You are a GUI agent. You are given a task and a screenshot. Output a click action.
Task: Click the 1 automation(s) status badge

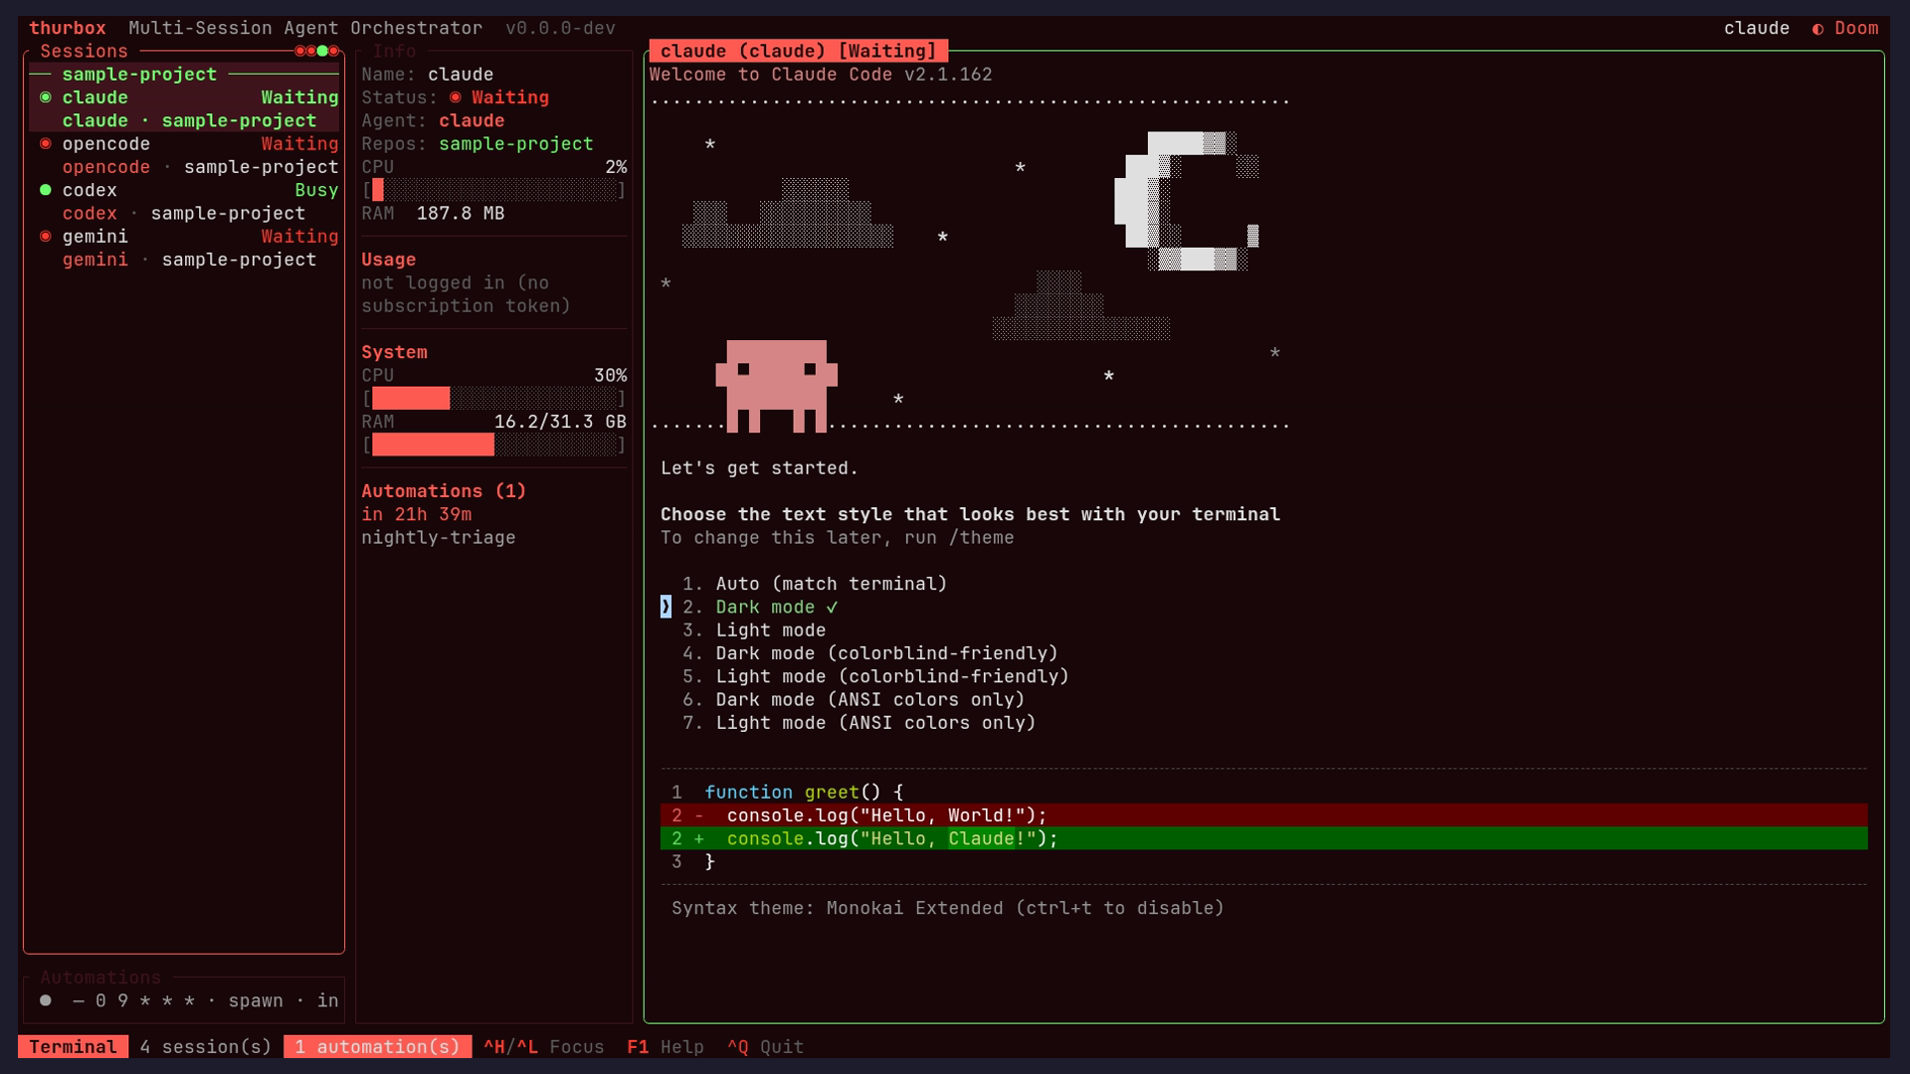click(x=377, y=1047)
